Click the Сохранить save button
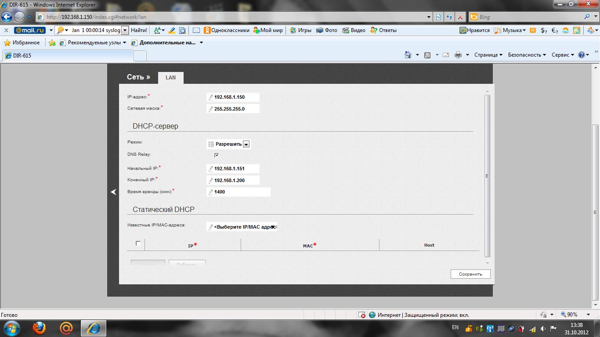This screenshot has height=337, width=600. click(470, 274)
